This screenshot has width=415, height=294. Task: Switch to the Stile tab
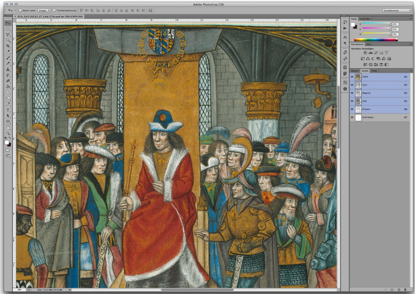(368, 44)
